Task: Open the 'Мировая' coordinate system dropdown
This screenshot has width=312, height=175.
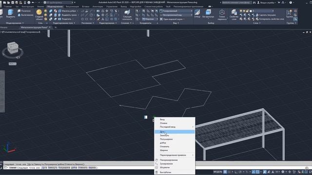Action: click(150, 19)
